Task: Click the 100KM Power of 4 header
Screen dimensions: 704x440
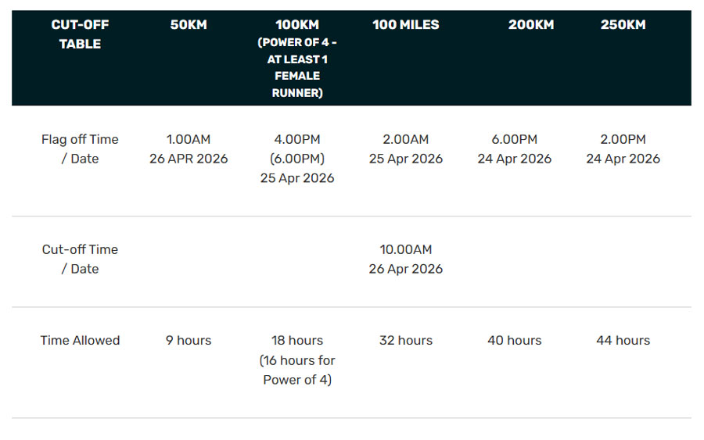Action: click(296, 58)
